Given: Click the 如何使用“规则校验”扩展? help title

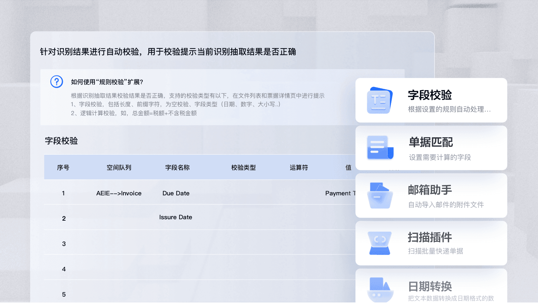Looking at the screenshot, I should click(107, 82).
